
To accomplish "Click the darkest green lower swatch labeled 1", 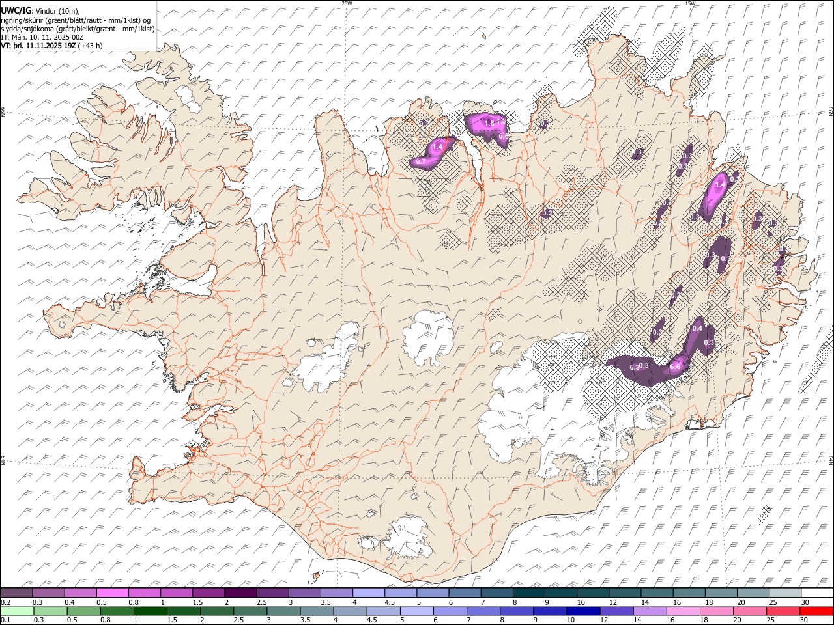I will [x=150, y=611].
